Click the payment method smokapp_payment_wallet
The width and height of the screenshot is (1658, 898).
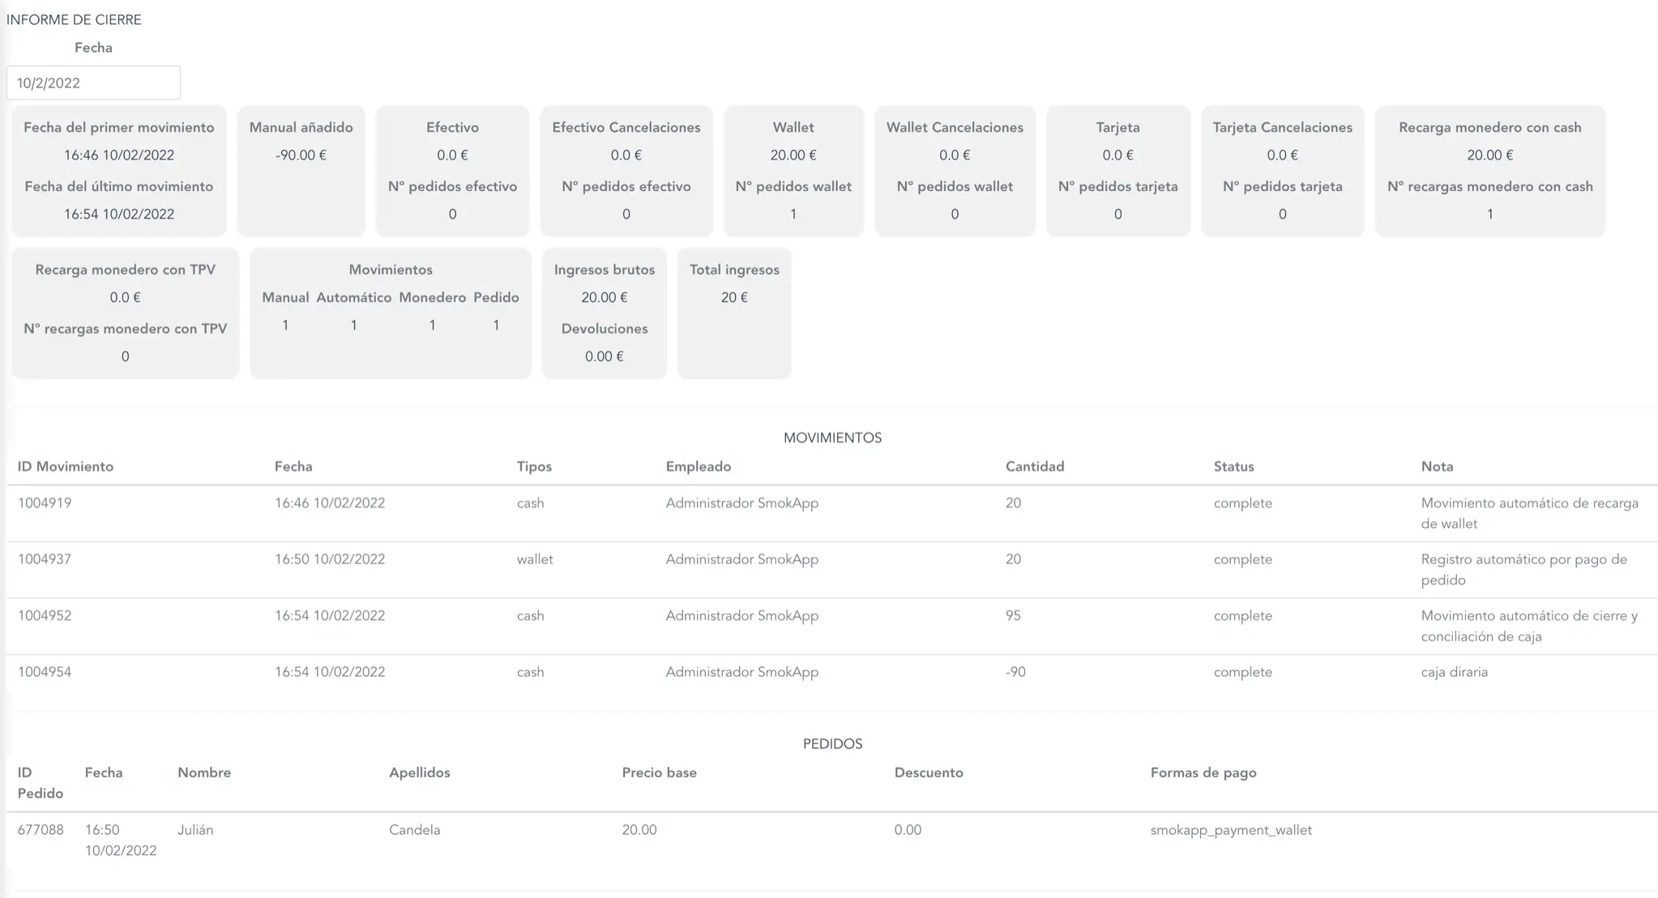click(1231, 830)
